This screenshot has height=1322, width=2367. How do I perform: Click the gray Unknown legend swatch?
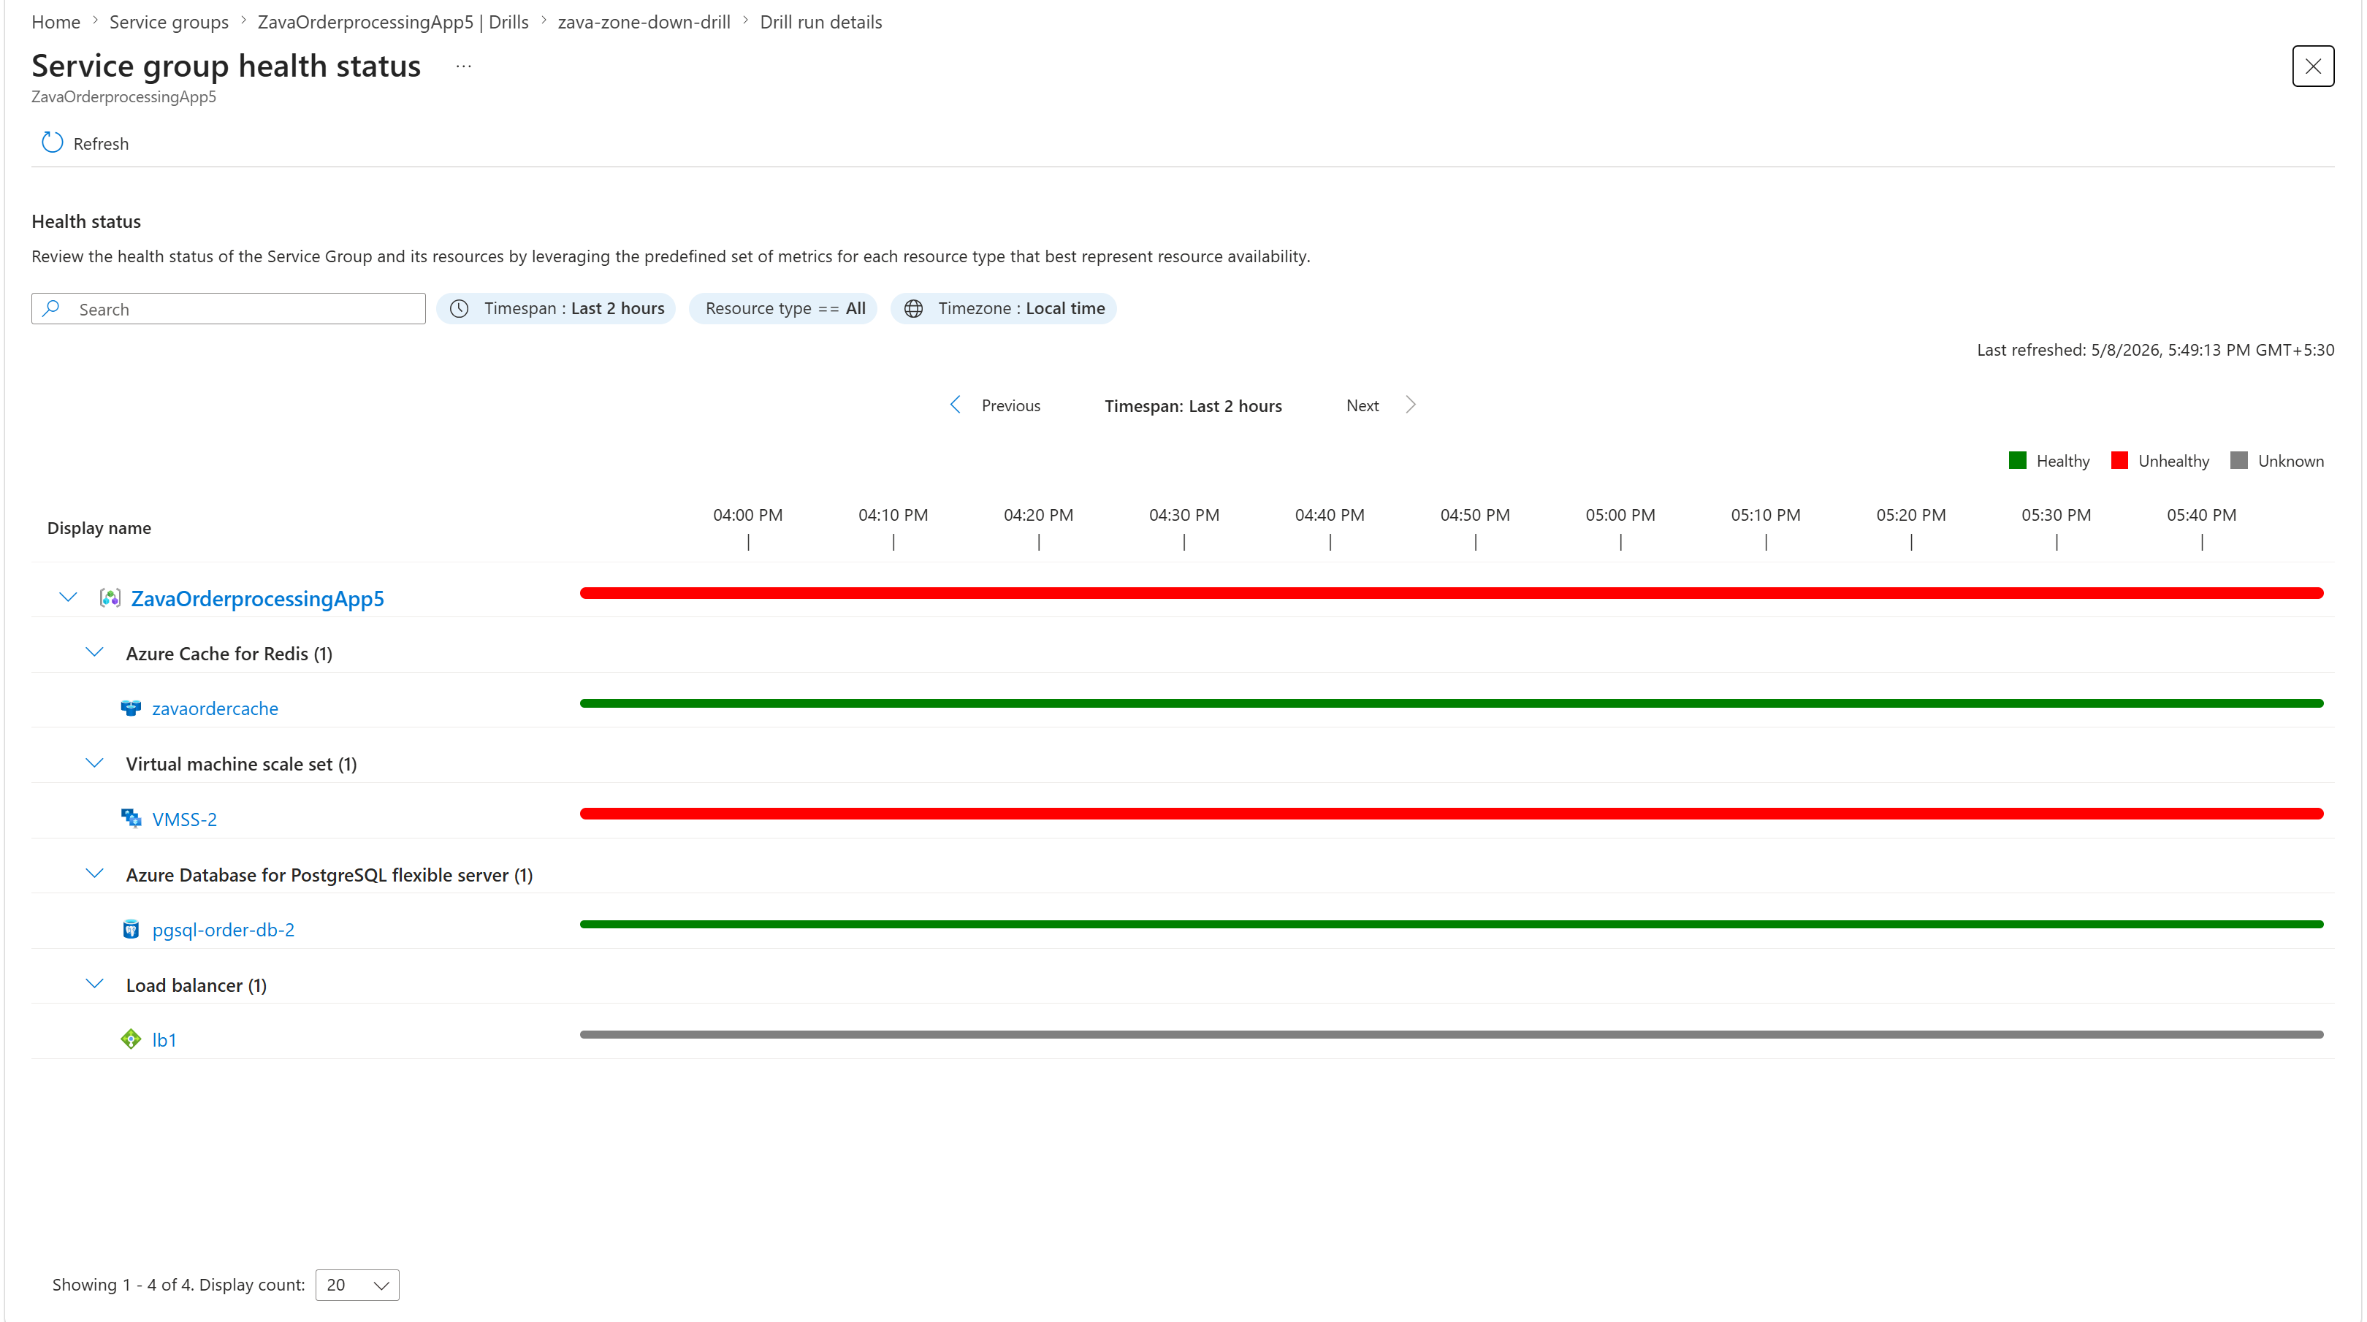(2239, 460)
